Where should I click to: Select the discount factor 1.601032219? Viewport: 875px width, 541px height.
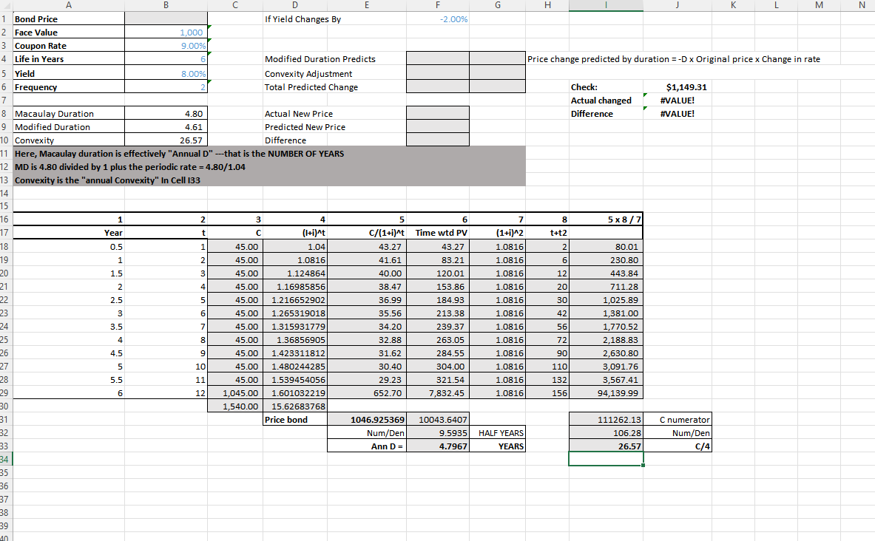294,392
